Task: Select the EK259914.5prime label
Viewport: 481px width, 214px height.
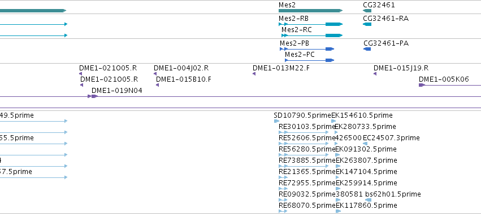Action: click(366, 183)
